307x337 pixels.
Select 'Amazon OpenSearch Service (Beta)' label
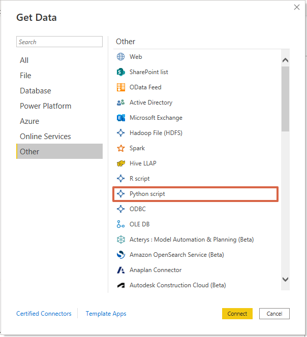(x=177, y=255)
